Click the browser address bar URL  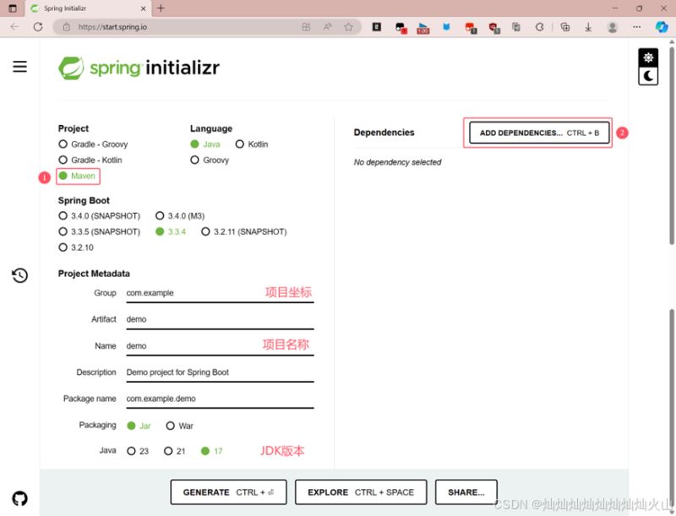(x=112, y=27)
